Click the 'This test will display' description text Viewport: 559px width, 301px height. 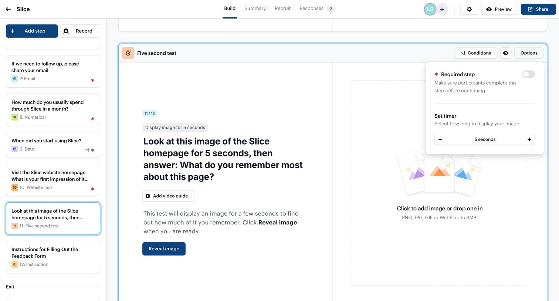[x=221, y=222]
